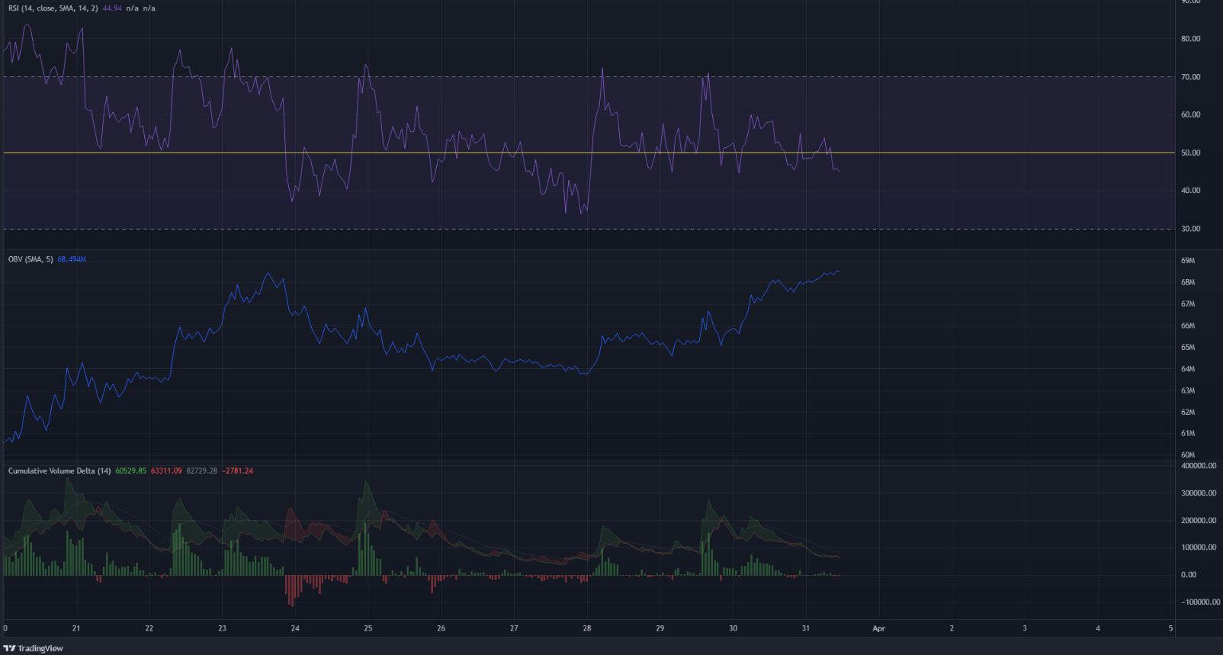Click the 70.00 RSI axis label
1223x655 pixels.
[x=1190, y=77]
